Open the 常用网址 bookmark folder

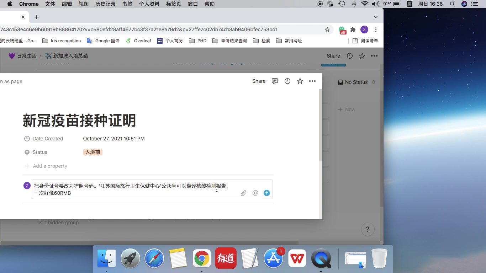pos(289,41)
